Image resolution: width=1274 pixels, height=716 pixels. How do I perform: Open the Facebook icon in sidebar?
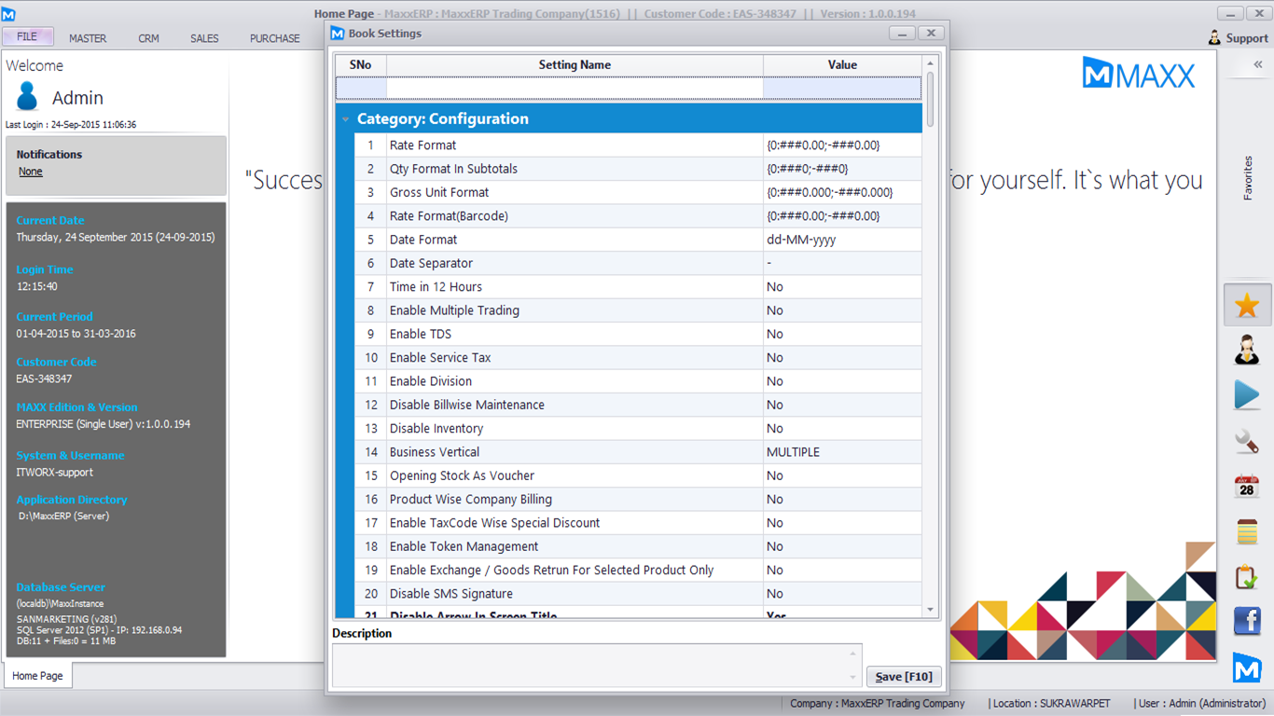pyautogui.click(x=1247, y=621)
